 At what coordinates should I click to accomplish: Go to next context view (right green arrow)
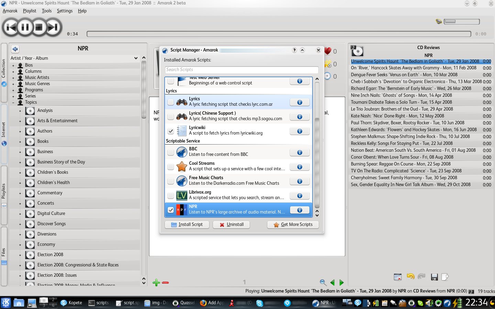point(341,283)
